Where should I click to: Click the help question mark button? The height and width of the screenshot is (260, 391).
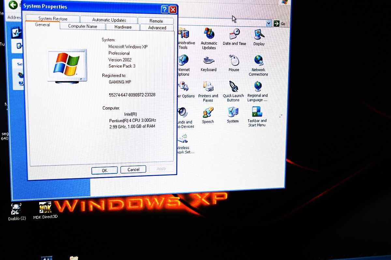coord(165,9)
